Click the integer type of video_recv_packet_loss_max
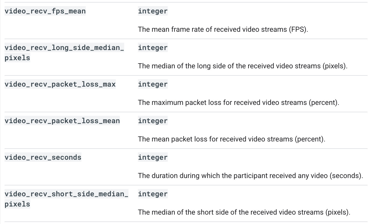 (x=153, y=84)
